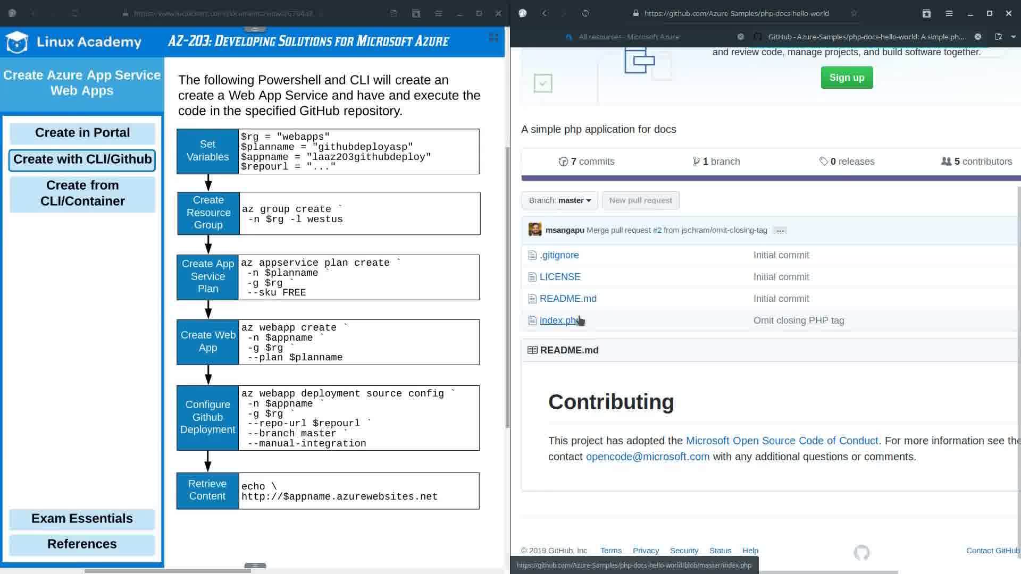Go back in the GitHub browser window
Viewport: 1021px width, 574px height.
(544, 13)
